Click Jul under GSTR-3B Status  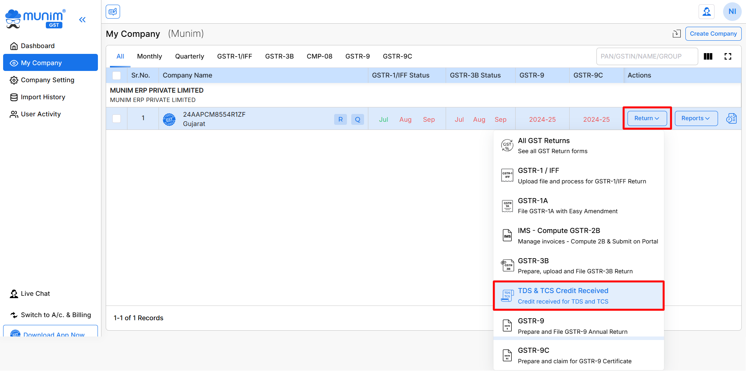459,119
